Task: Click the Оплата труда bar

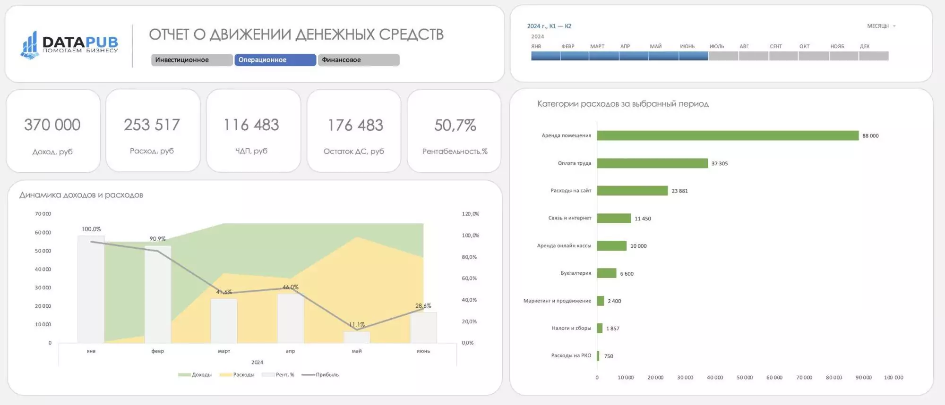Action: (653, 163)
